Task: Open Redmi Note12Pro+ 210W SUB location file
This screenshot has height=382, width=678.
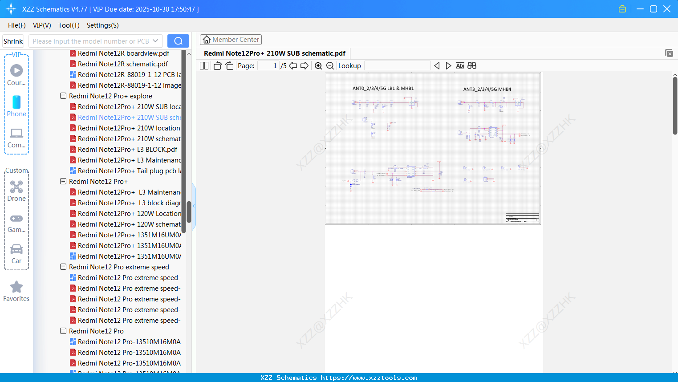Action: coord(126,107)
